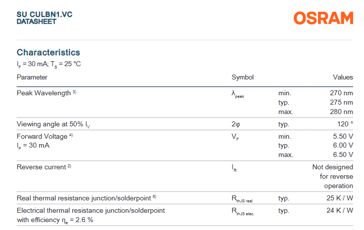Click the 120 ° viewing angle value
The image size is (364, 230).
pyautogui.click(x=345, y=124)
